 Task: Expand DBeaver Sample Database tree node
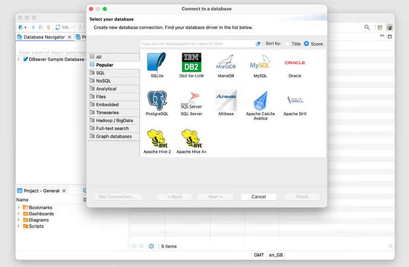[18, 59]
